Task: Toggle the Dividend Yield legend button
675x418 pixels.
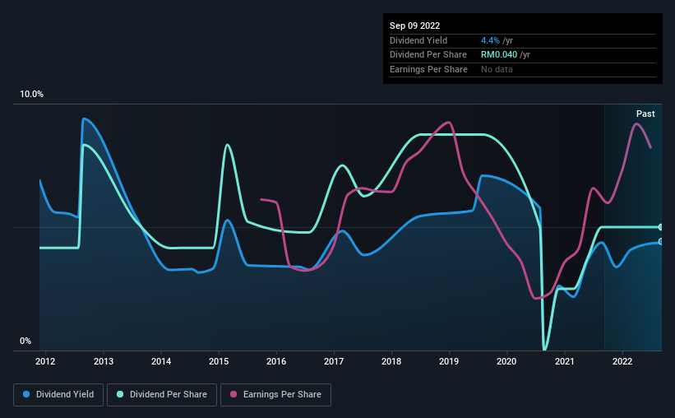Action: point(58,395)
